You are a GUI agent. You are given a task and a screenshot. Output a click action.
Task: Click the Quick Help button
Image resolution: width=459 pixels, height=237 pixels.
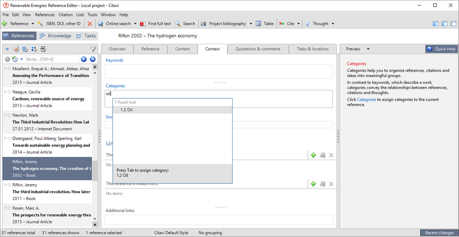pyautogui.click(x=442, y=49)
